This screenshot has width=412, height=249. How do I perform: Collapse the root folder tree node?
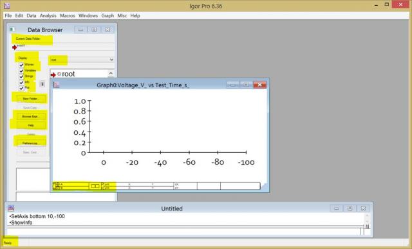pyautogui.click(x=59, y=74)
